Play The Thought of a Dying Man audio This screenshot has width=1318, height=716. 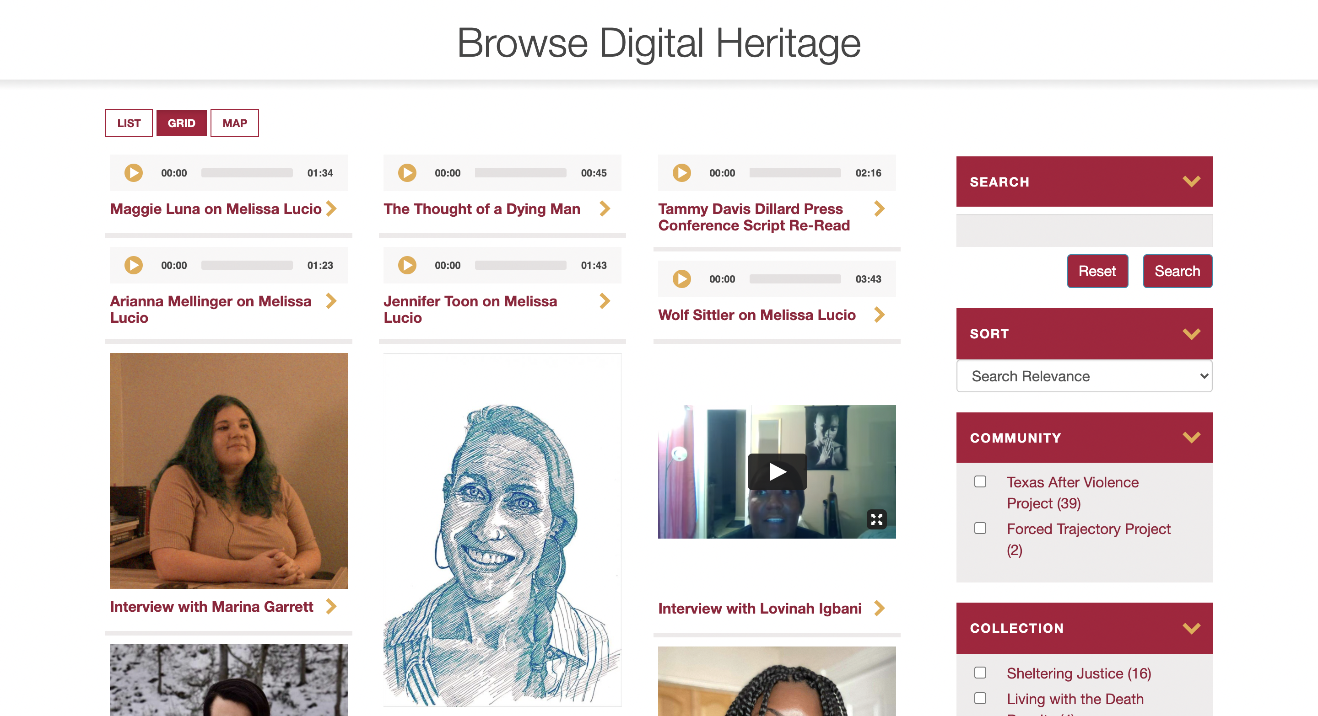pyautogui.click(x=407, y=173)
